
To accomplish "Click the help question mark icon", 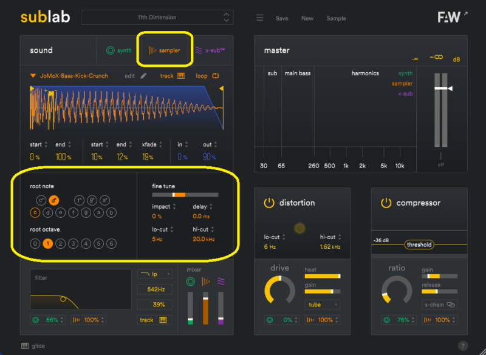I will click(x=462, y=346).
